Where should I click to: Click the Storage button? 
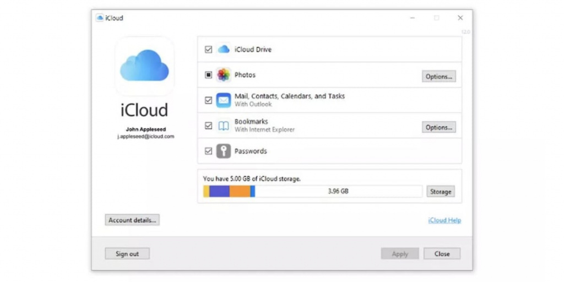click(x=441, y=192)
